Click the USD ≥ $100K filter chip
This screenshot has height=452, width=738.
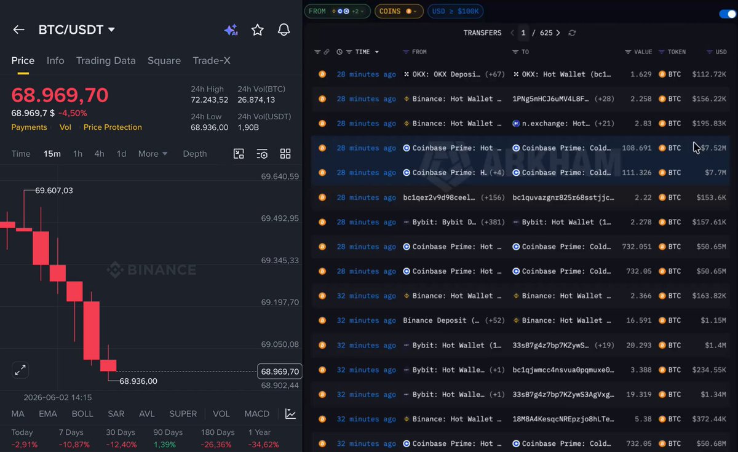[456, 11]
